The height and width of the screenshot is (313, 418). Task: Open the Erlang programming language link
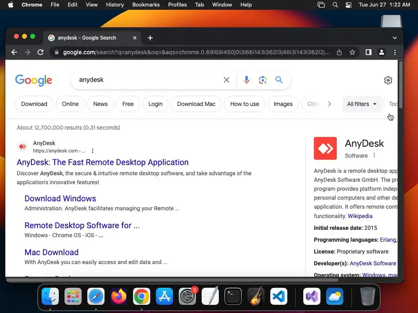tap(388, 240)
